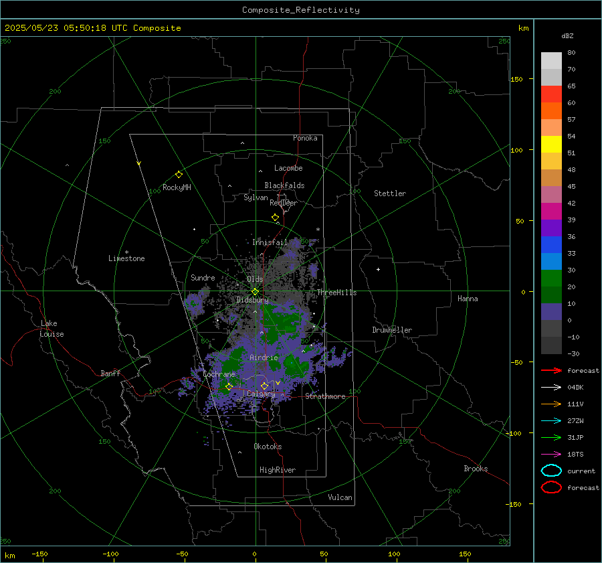Click the cyan 27ZW arrow icon
This screenshot has height=563, width=602.
[551, 421]
